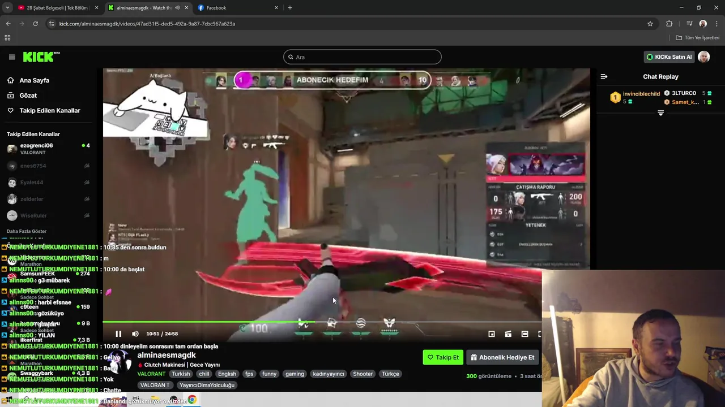This screenshot has width=725, height=407.
Task: Click the Kick search field
Action: click(x=362, y=57)
